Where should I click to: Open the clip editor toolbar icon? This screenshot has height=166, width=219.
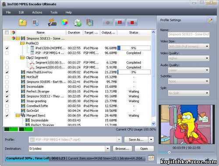pyautogui.click(x=52, y=22)
